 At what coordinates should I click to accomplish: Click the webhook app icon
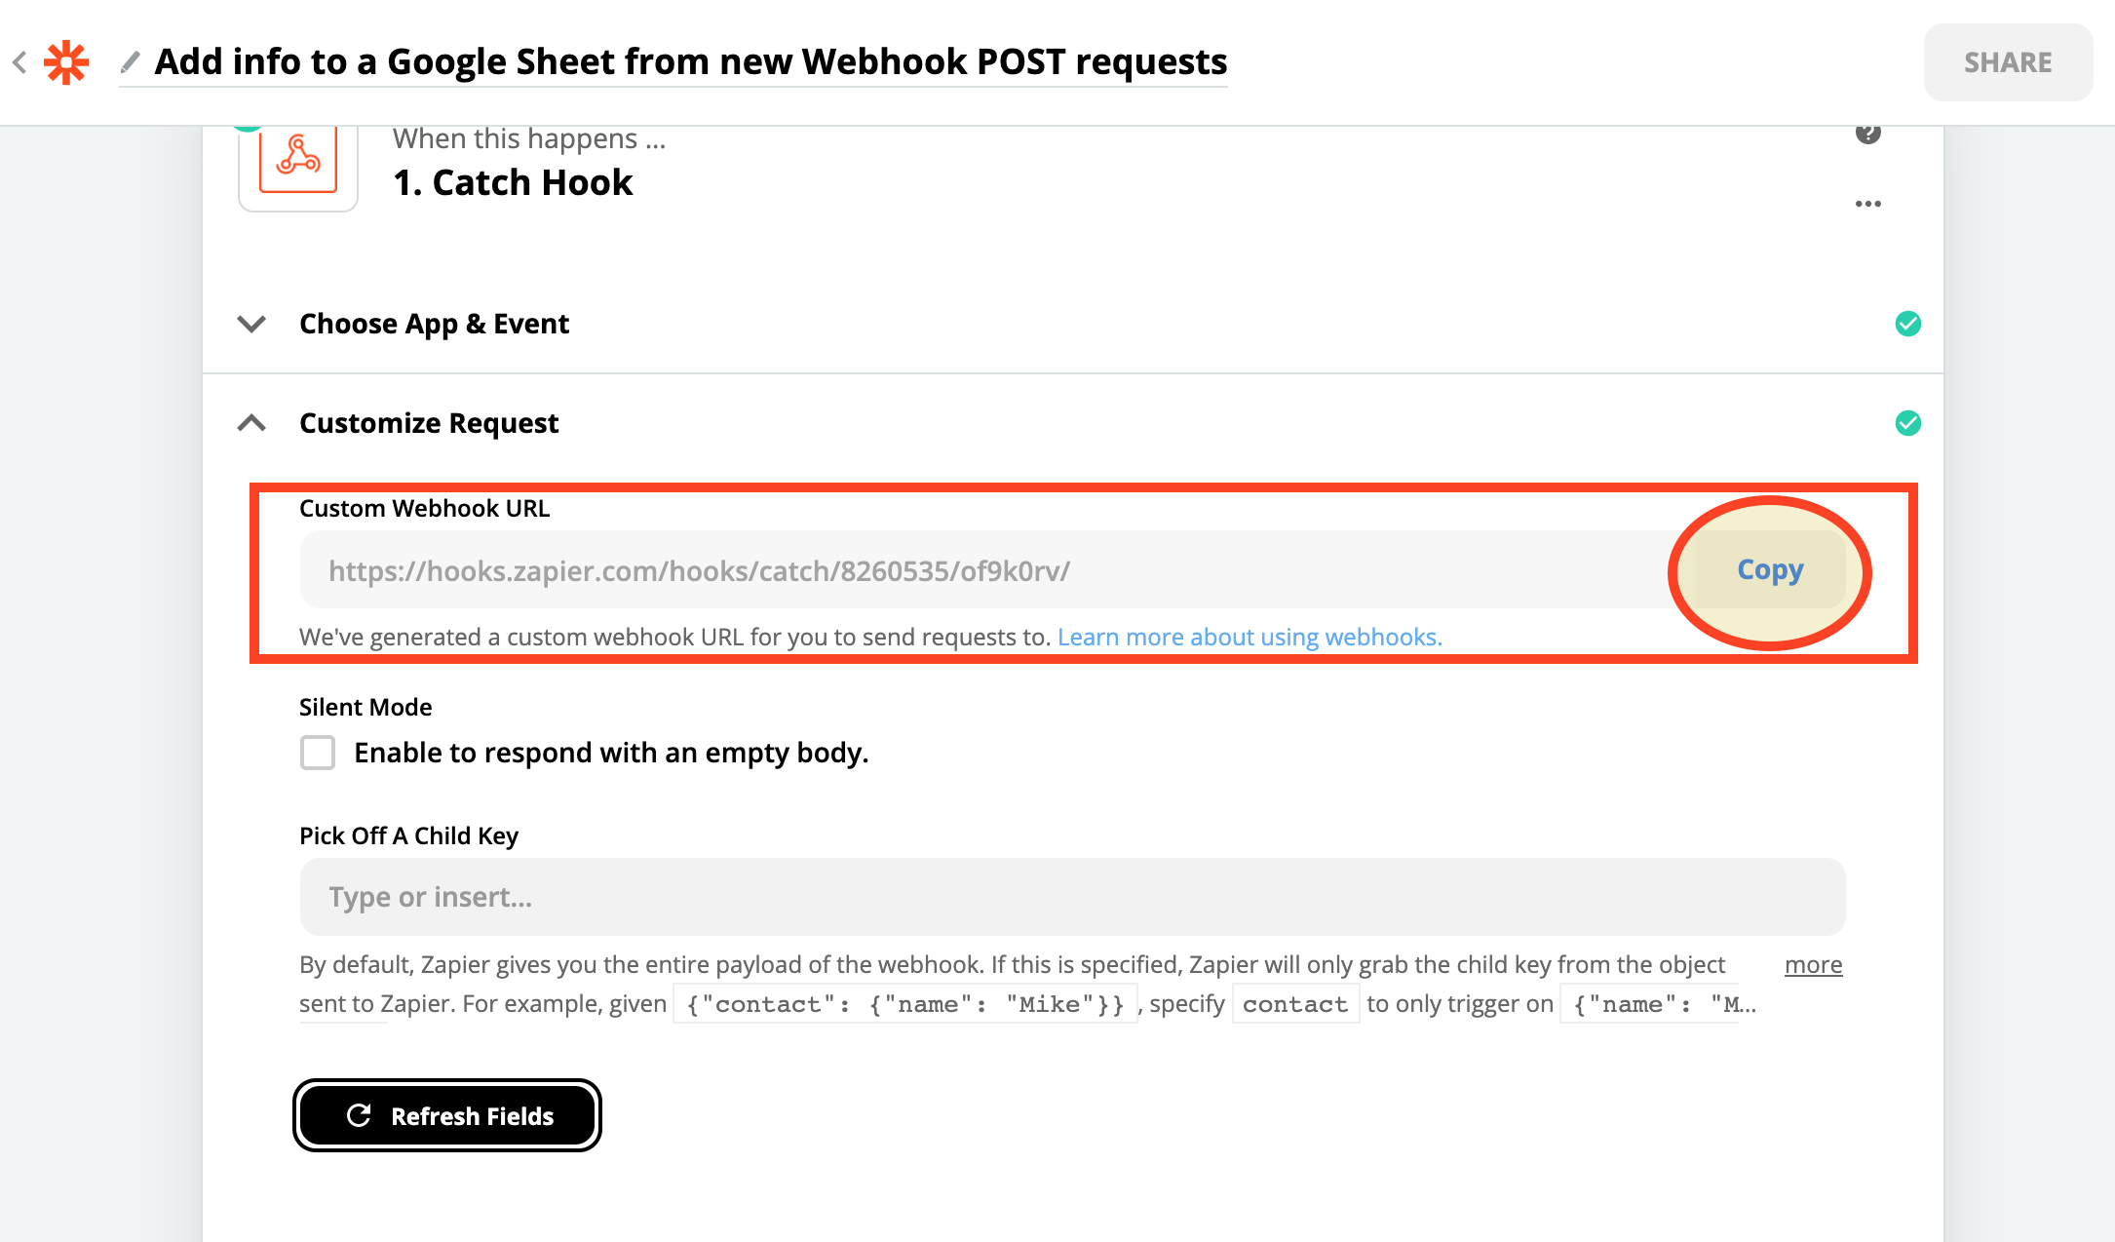[x=298, y=162]
